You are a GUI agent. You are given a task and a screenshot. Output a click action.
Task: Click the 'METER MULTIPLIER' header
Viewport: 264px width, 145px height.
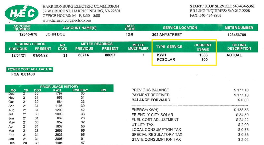pyautogui.click(x=138, y=47)
